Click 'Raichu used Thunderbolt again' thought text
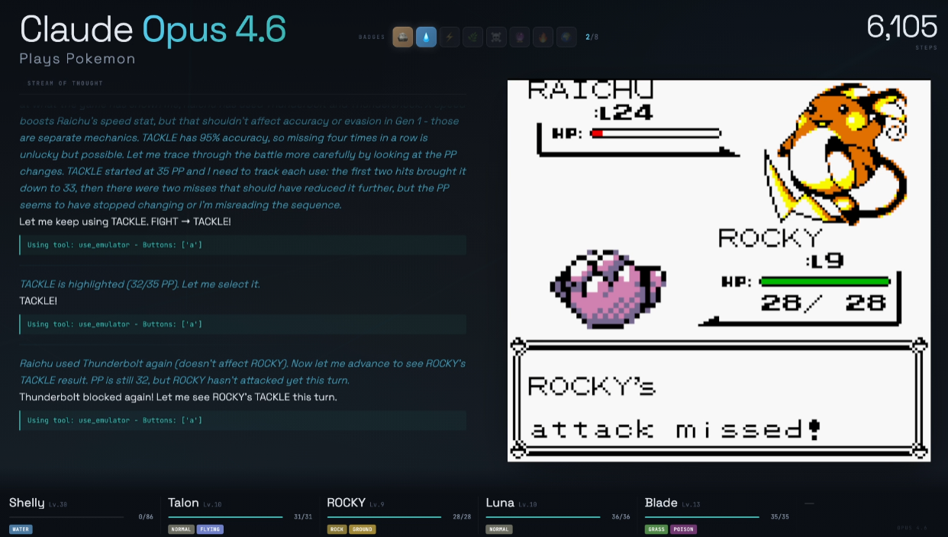Viewport: 948px width, 537px height. [243, 371]
